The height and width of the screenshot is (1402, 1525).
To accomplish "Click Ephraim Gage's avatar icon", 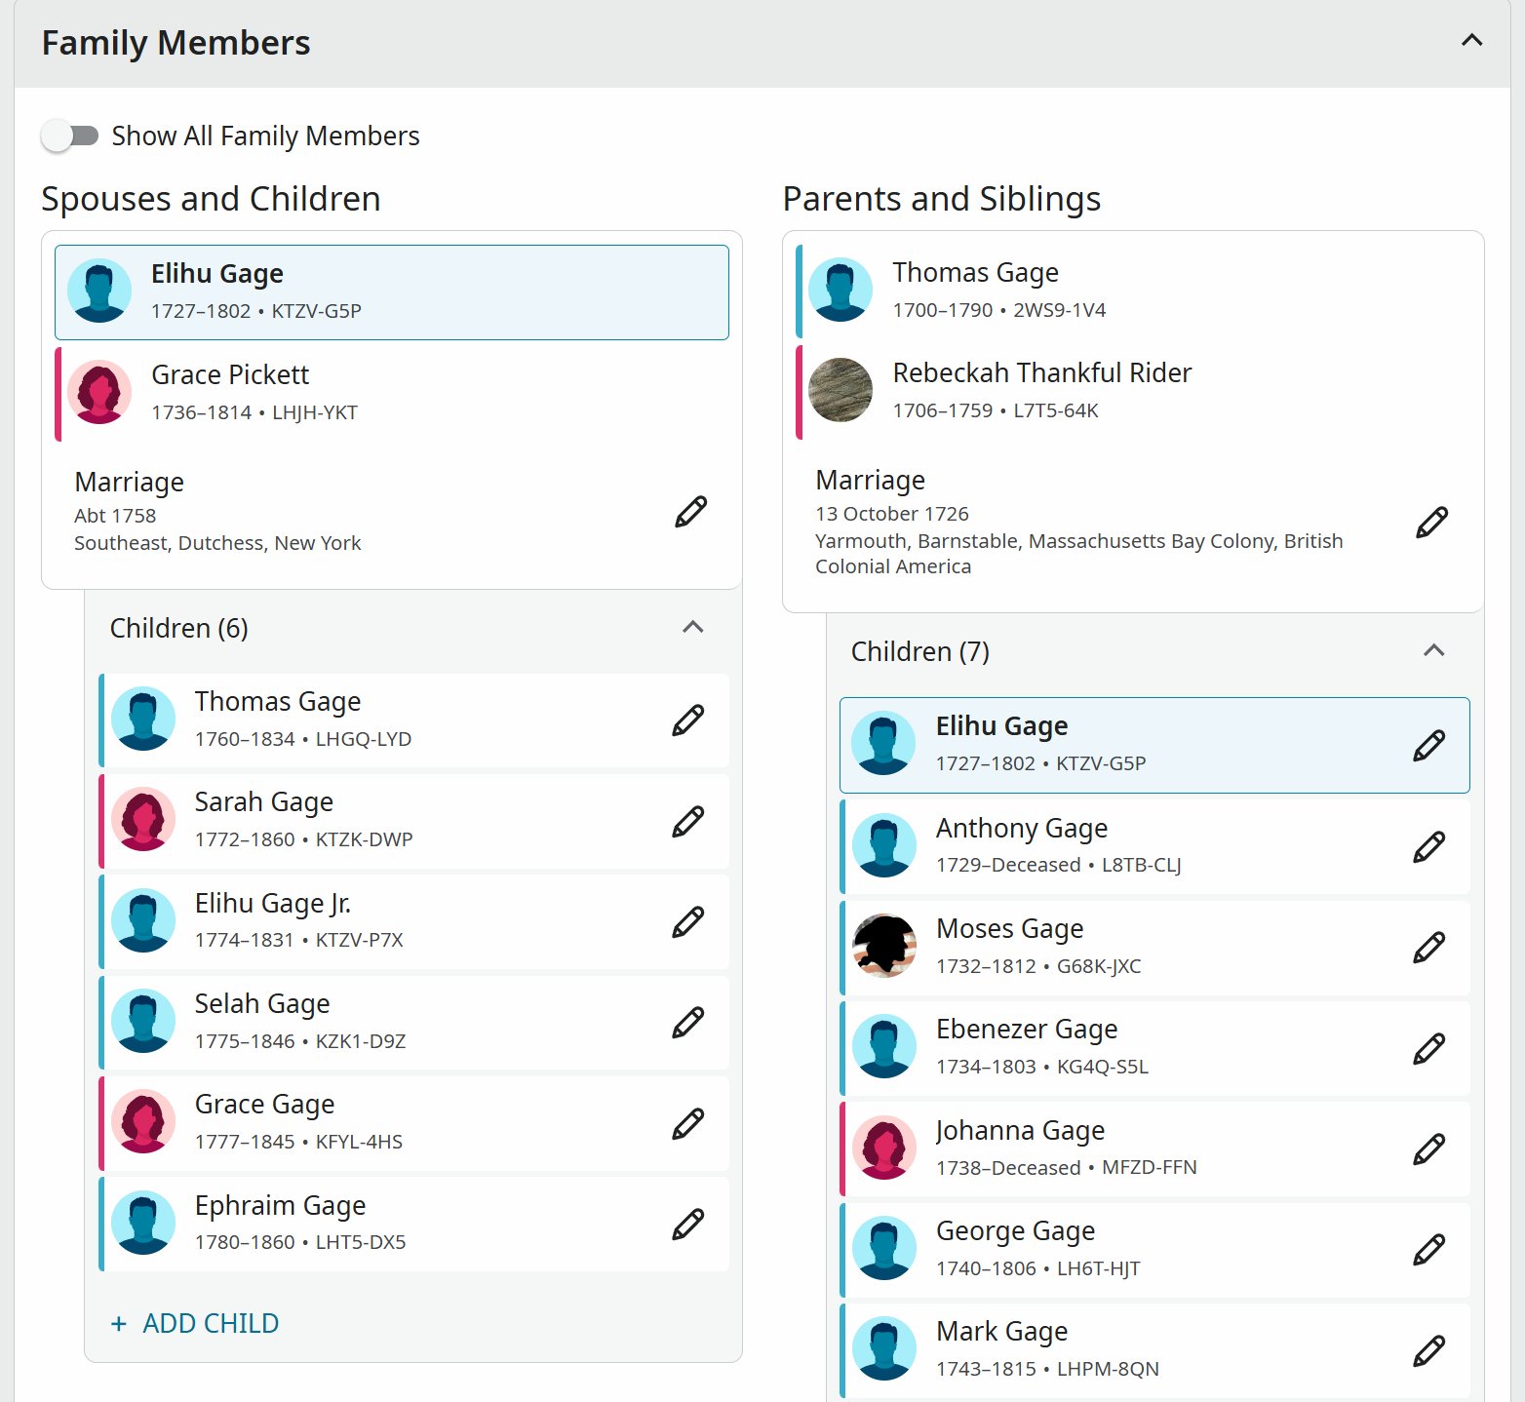I will coord(143,1223).
